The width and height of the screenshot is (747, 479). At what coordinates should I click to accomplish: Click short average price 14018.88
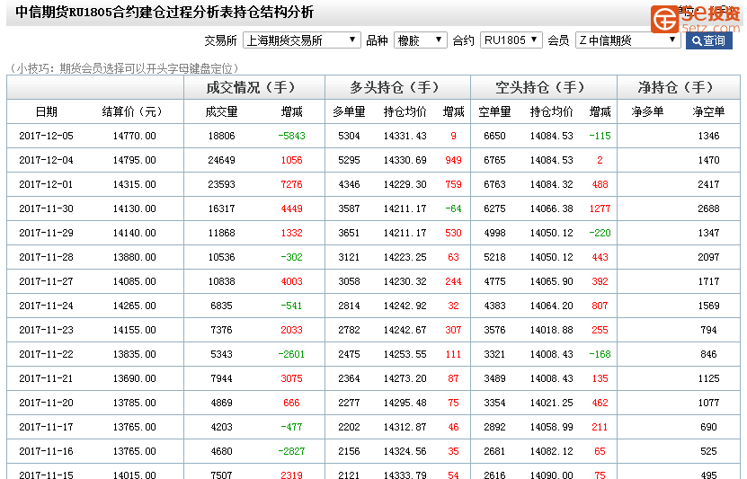point(551,331)
